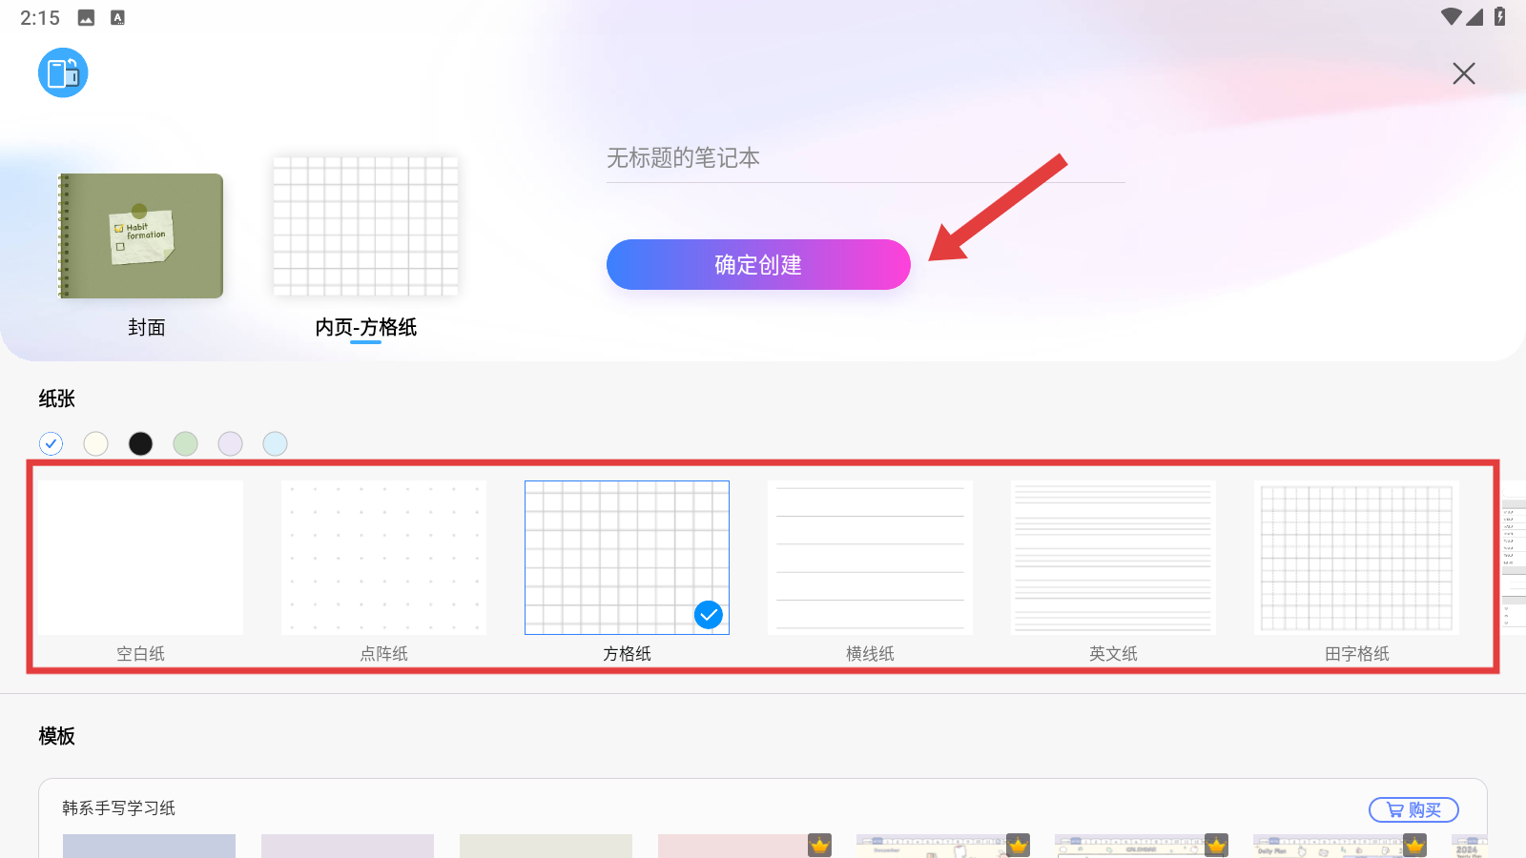Choose the 空白纸 blank paper
The image size is (1526, 858).
click(x=140, y=558)
